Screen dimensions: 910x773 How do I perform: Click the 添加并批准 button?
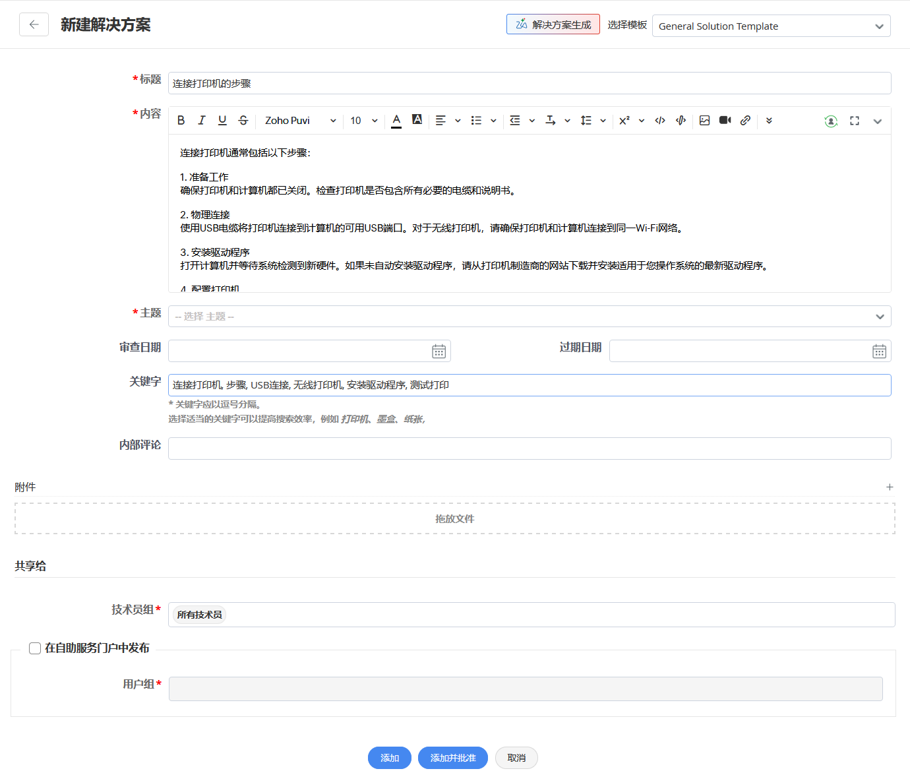[452, 758]
